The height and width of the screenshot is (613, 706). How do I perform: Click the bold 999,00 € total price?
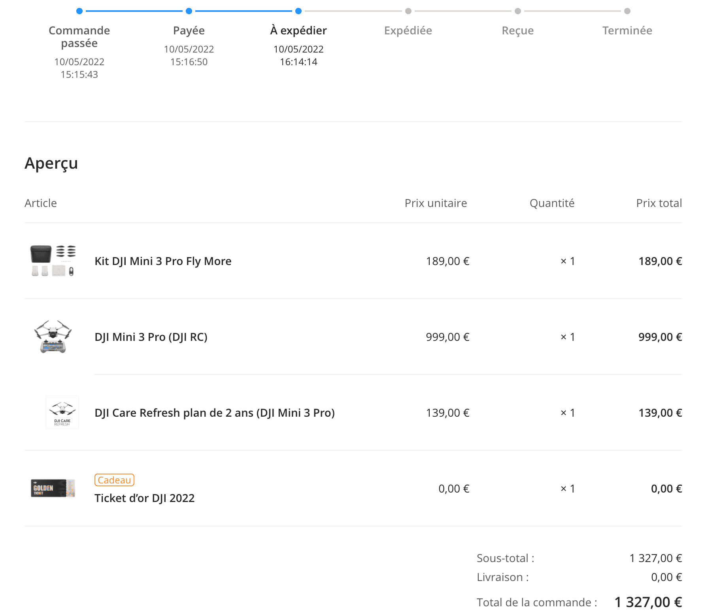click(660, 337)
